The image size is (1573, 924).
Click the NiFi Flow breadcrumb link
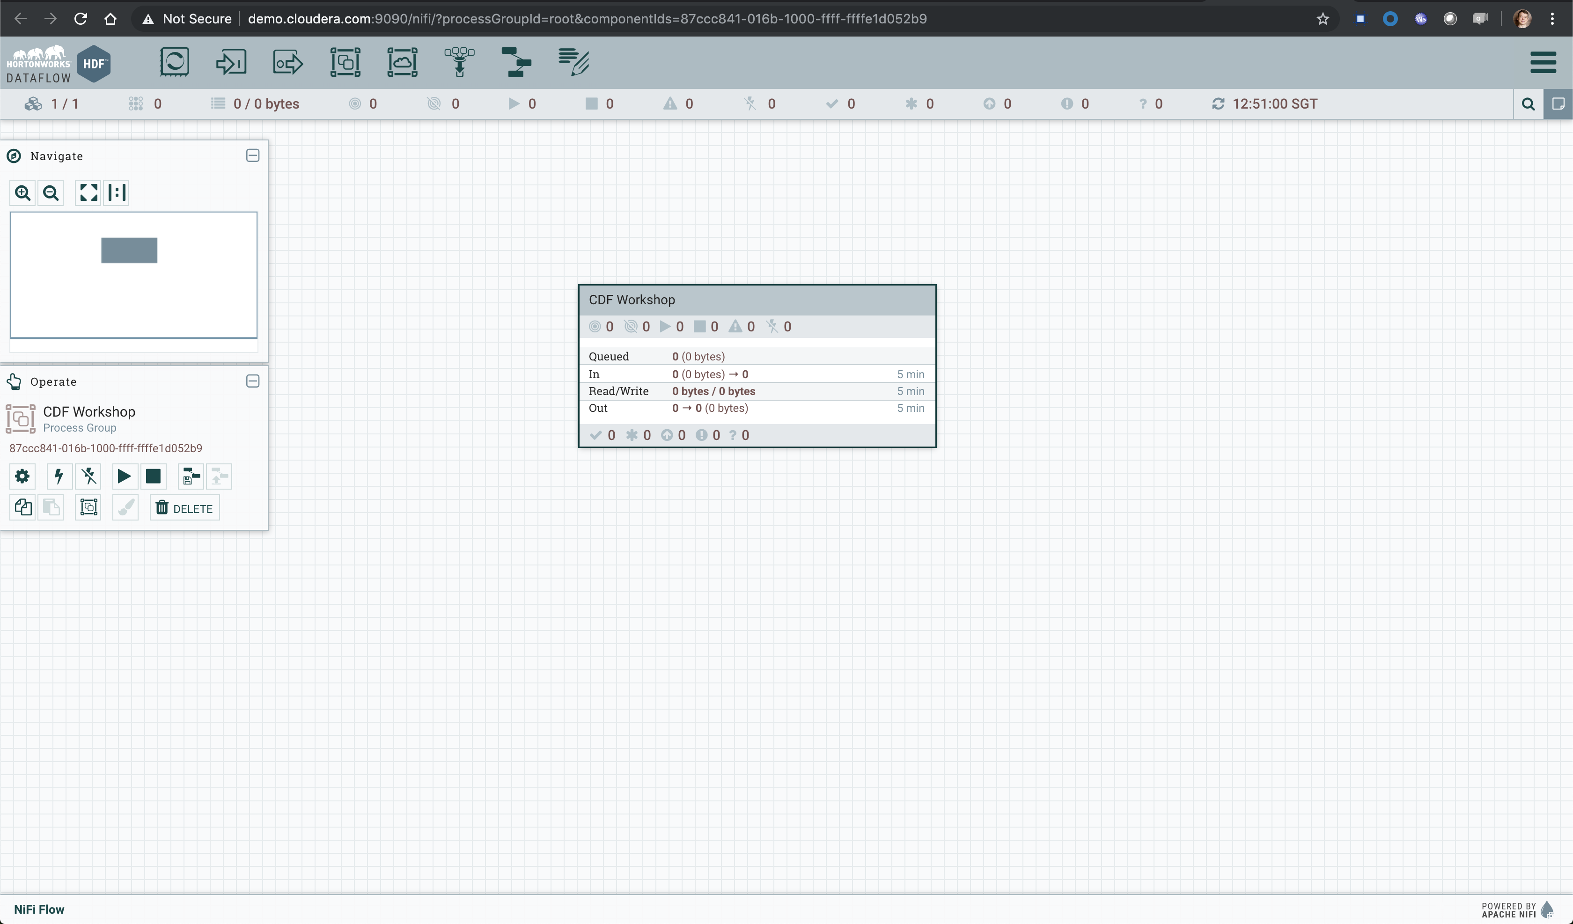[x=39, y=909]
